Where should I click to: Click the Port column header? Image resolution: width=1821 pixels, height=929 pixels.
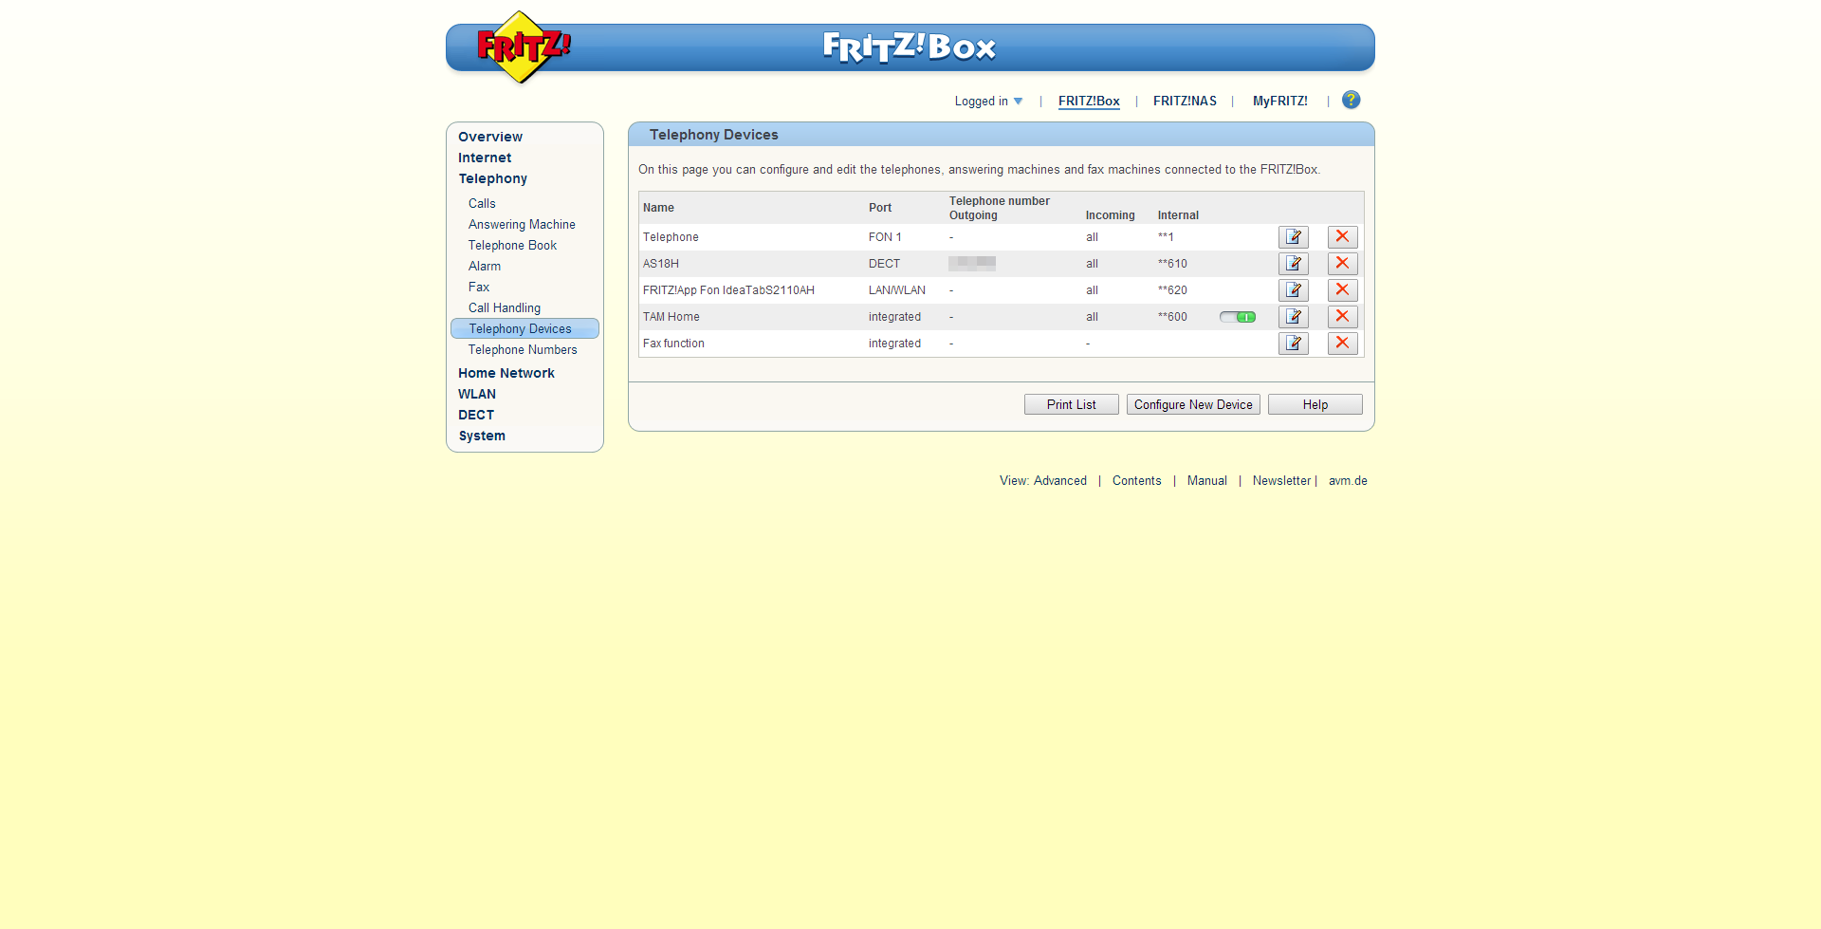880,208
